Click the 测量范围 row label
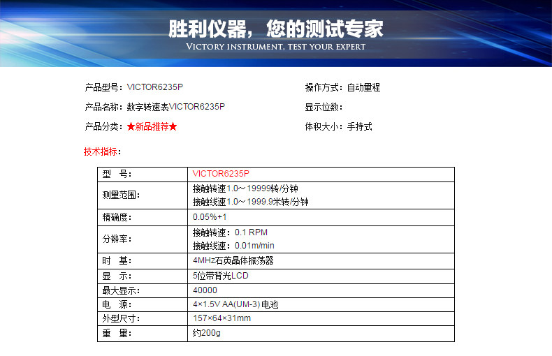Screen dimensions: 552x356 pyautogui.click(x=121, y=195)
